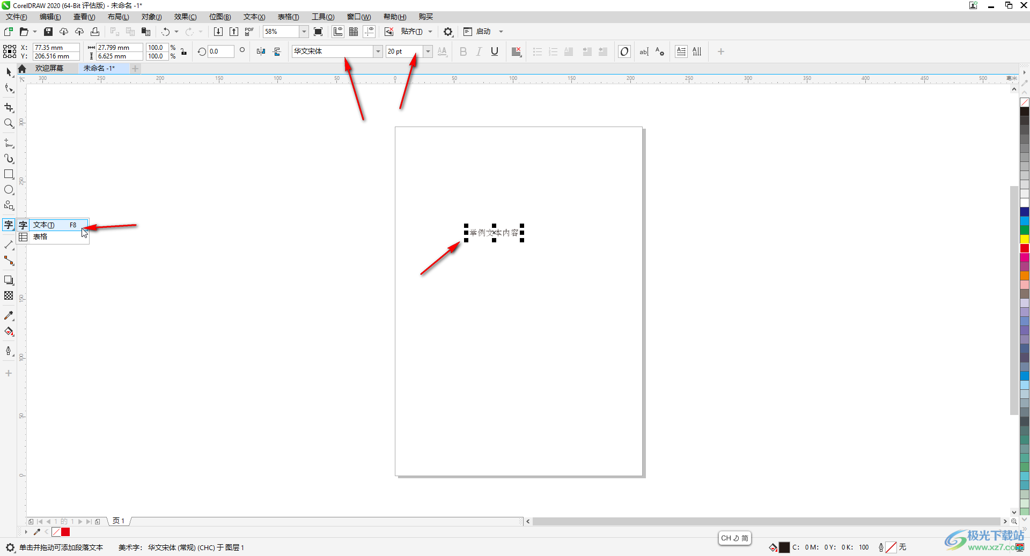
Task: Click the horizontal scrollbar thumb
Action: (x=767, y=521)
